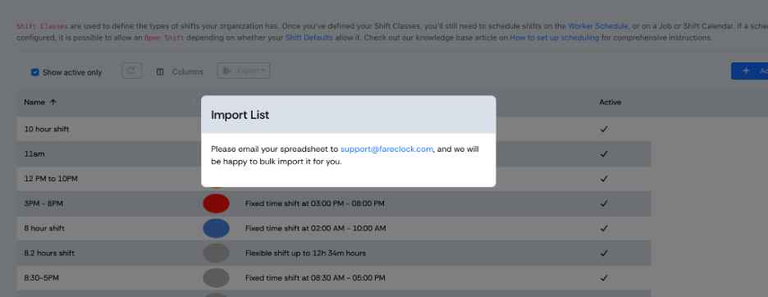Click the plus icon on Add button
Image resolution: width=768 pixels, height=297 pixels.
pyautogui.click(x=746, y=71)
